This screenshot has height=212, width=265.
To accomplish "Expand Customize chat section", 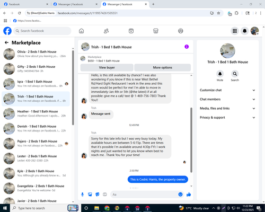I will [228, 90].
